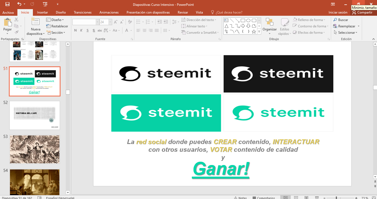Toggle text shadow formatting
This screenshot has width=377, height=199.
(x=94, y=30)
